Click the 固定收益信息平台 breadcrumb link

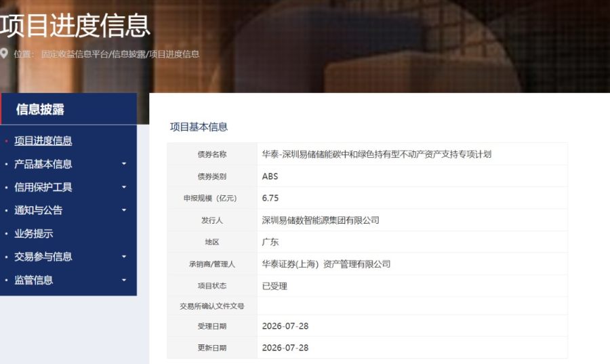point(75,54)
